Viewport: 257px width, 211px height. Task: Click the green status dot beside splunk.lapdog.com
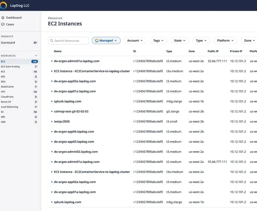coord(52,101)
